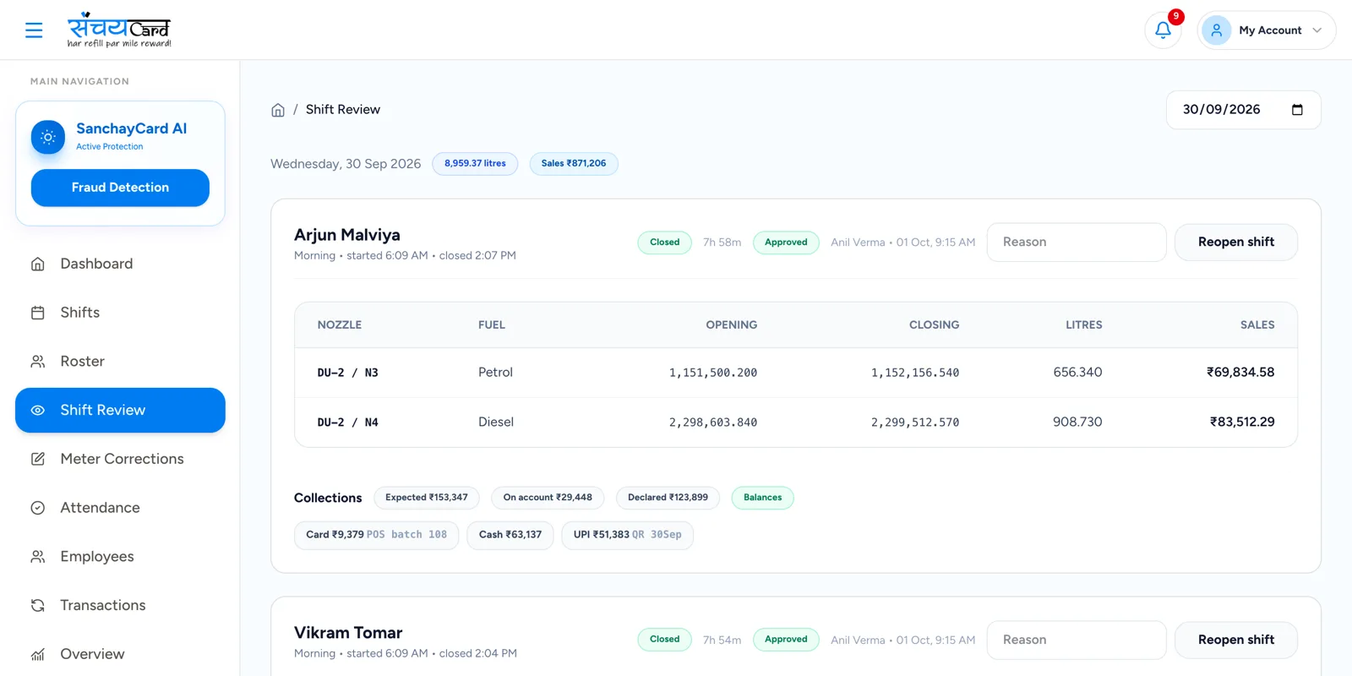Viewport: 1352px width, 676px height.
Task: Click the Shift Review eye icon
Action: 38,411
